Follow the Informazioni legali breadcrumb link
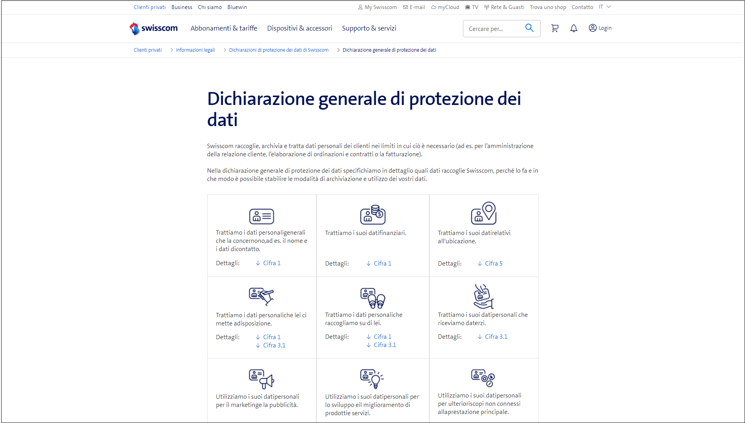This screenshot has width=745, height=423. (195, 50)
